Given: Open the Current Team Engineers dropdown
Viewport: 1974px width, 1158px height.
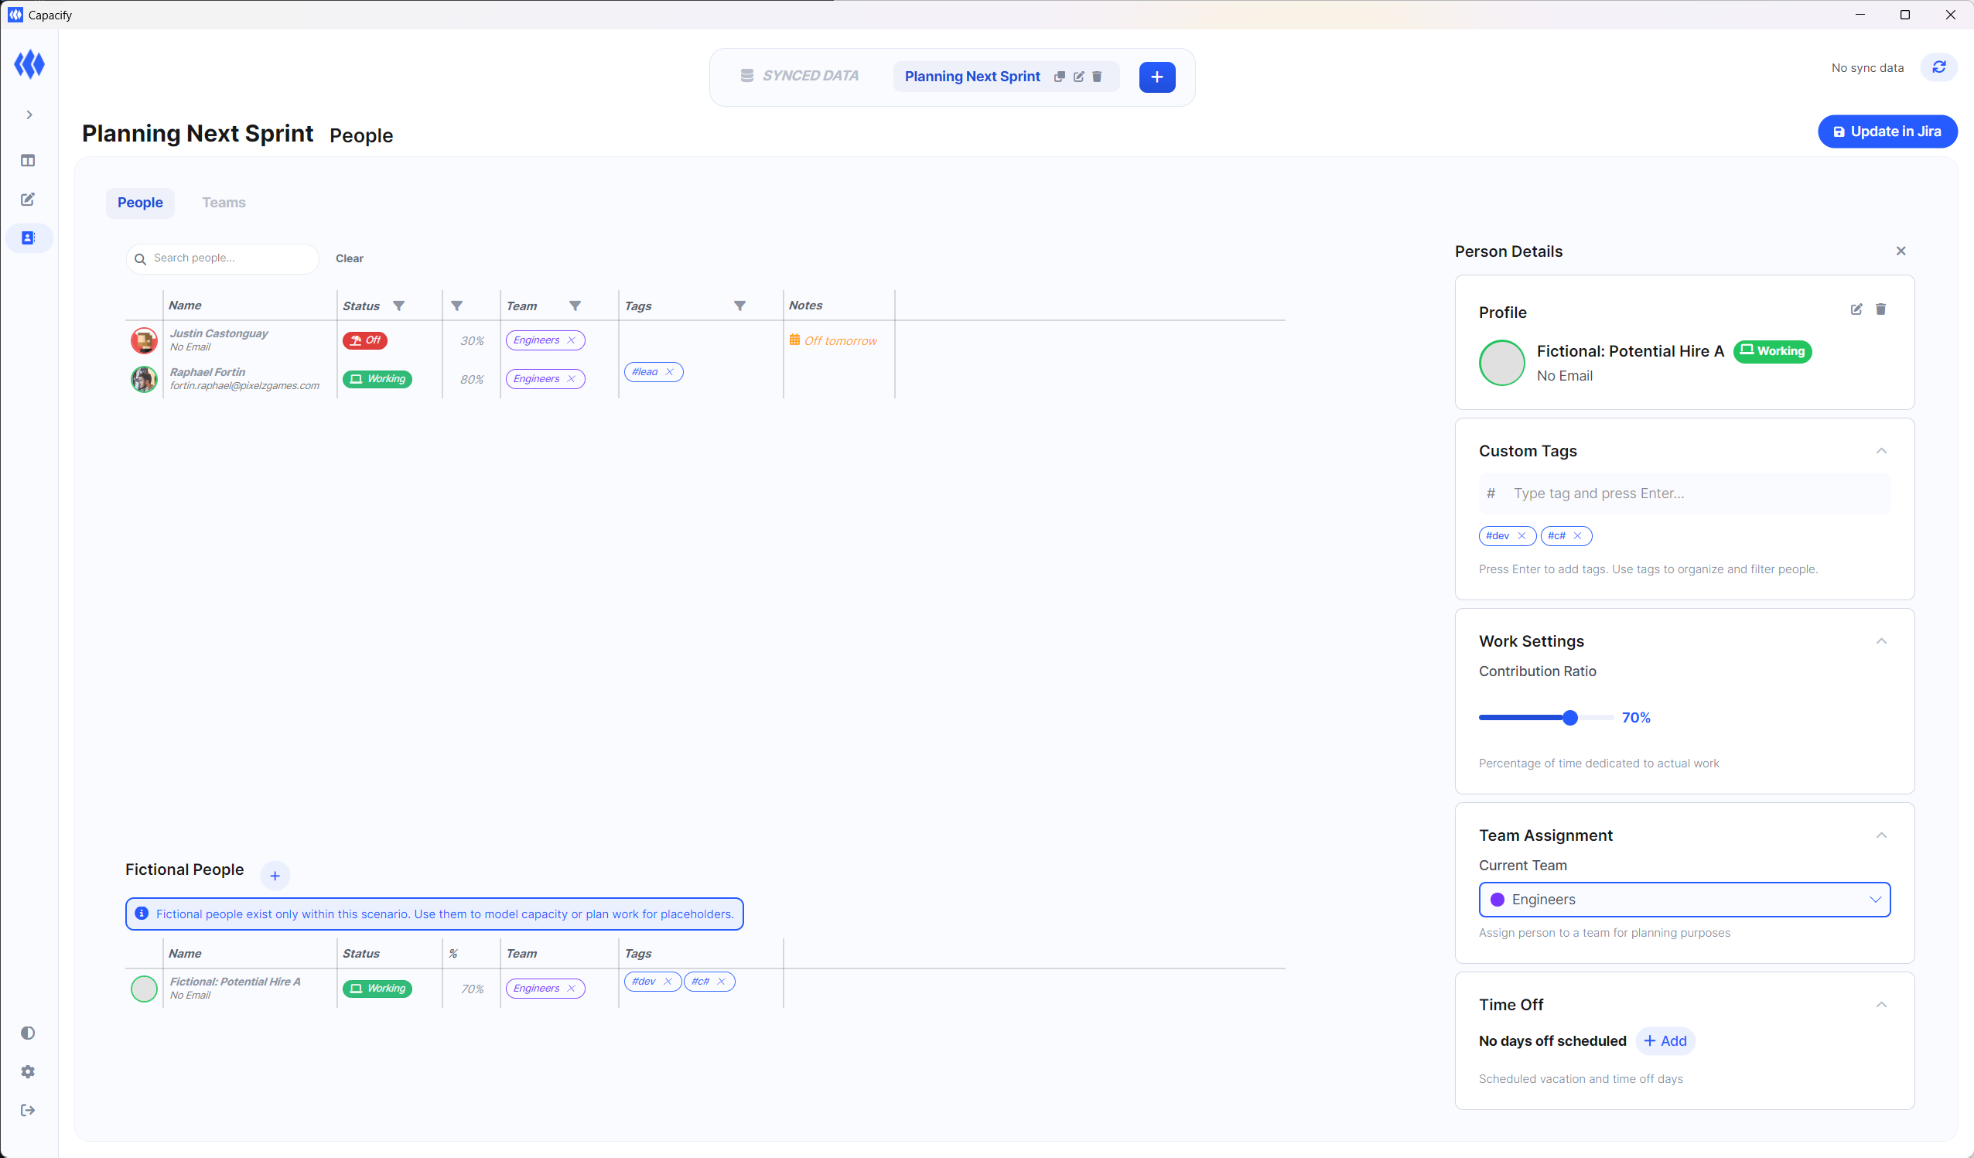Looking at the screenshot, I should tap(1683, 900).
